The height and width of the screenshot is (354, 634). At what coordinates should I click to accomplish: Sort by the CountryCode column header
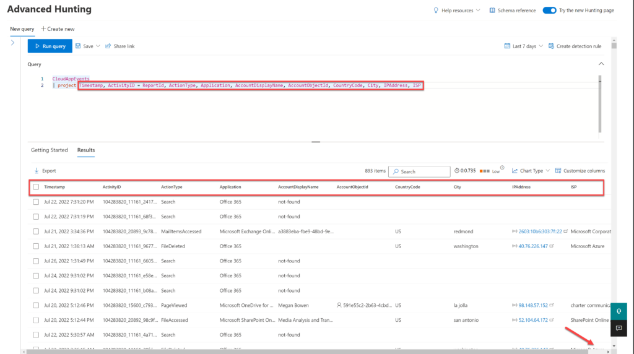point(407,187)
